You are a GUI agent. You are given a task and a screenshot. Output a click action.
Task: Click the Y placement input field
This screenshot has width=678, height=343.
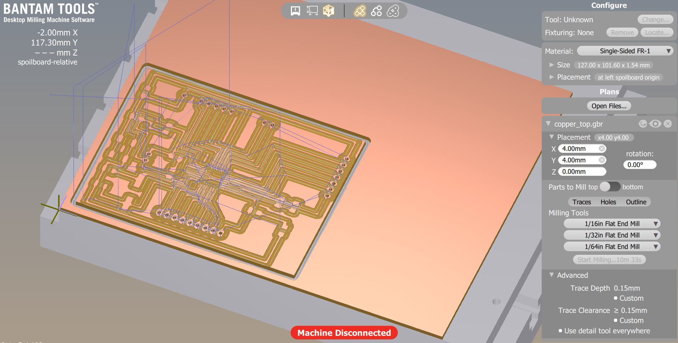(582, 160)
